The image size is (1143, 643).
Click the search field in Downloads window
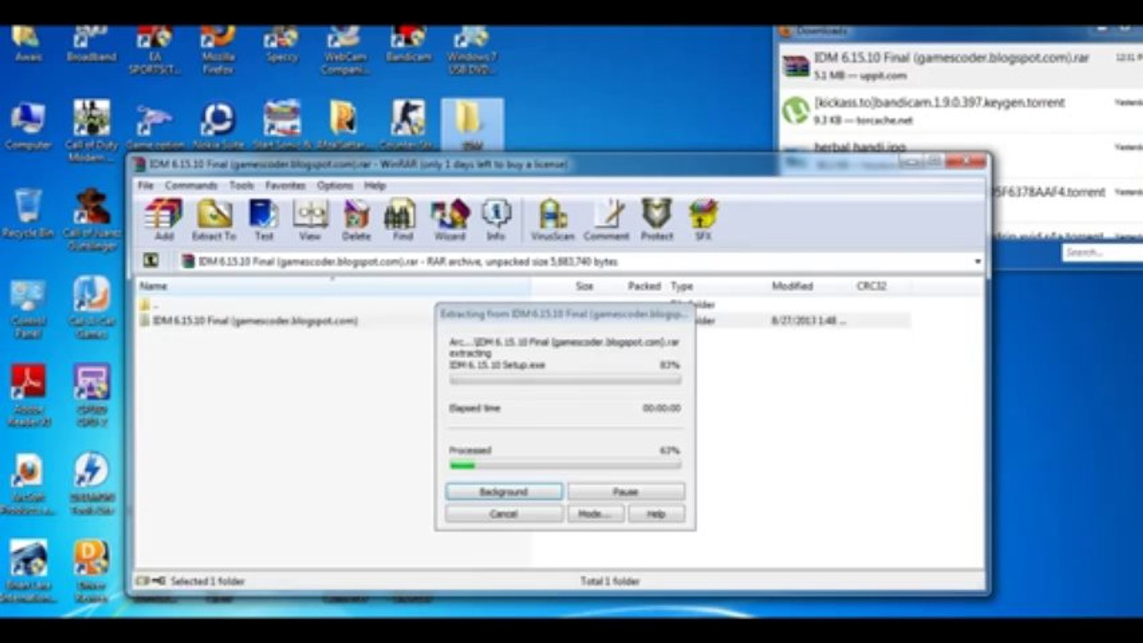[x=1102, y=253]
